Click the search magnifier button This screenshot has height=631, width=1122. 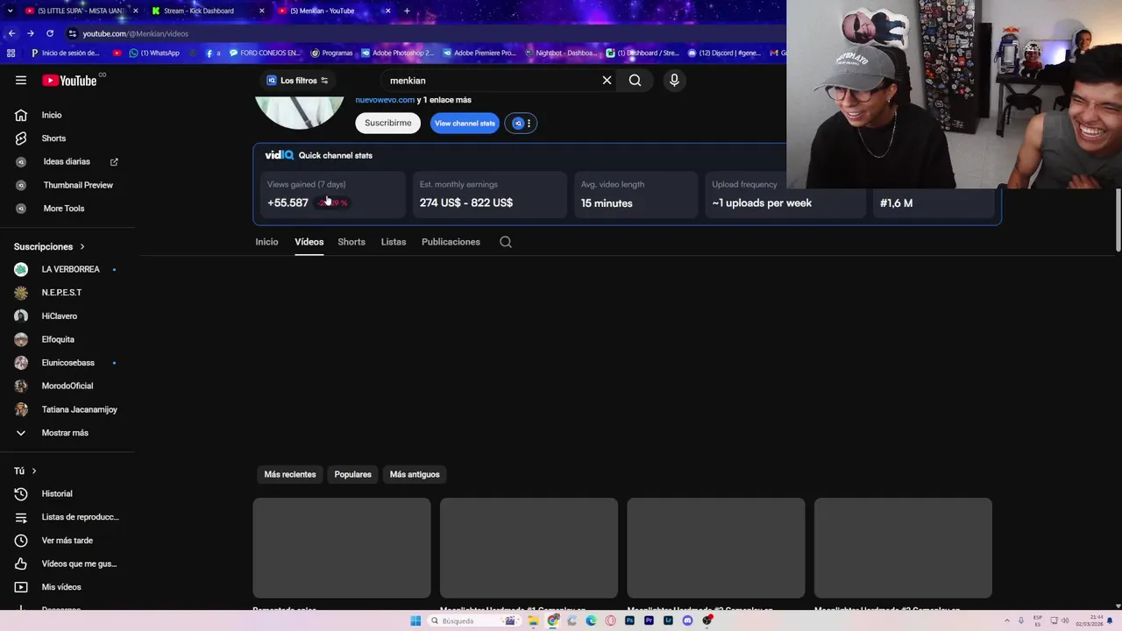click(x=635, y=81)
